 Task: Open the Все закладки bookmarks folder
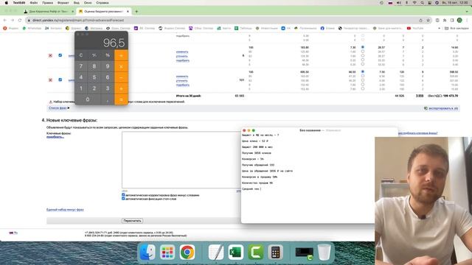pos(457,28)
